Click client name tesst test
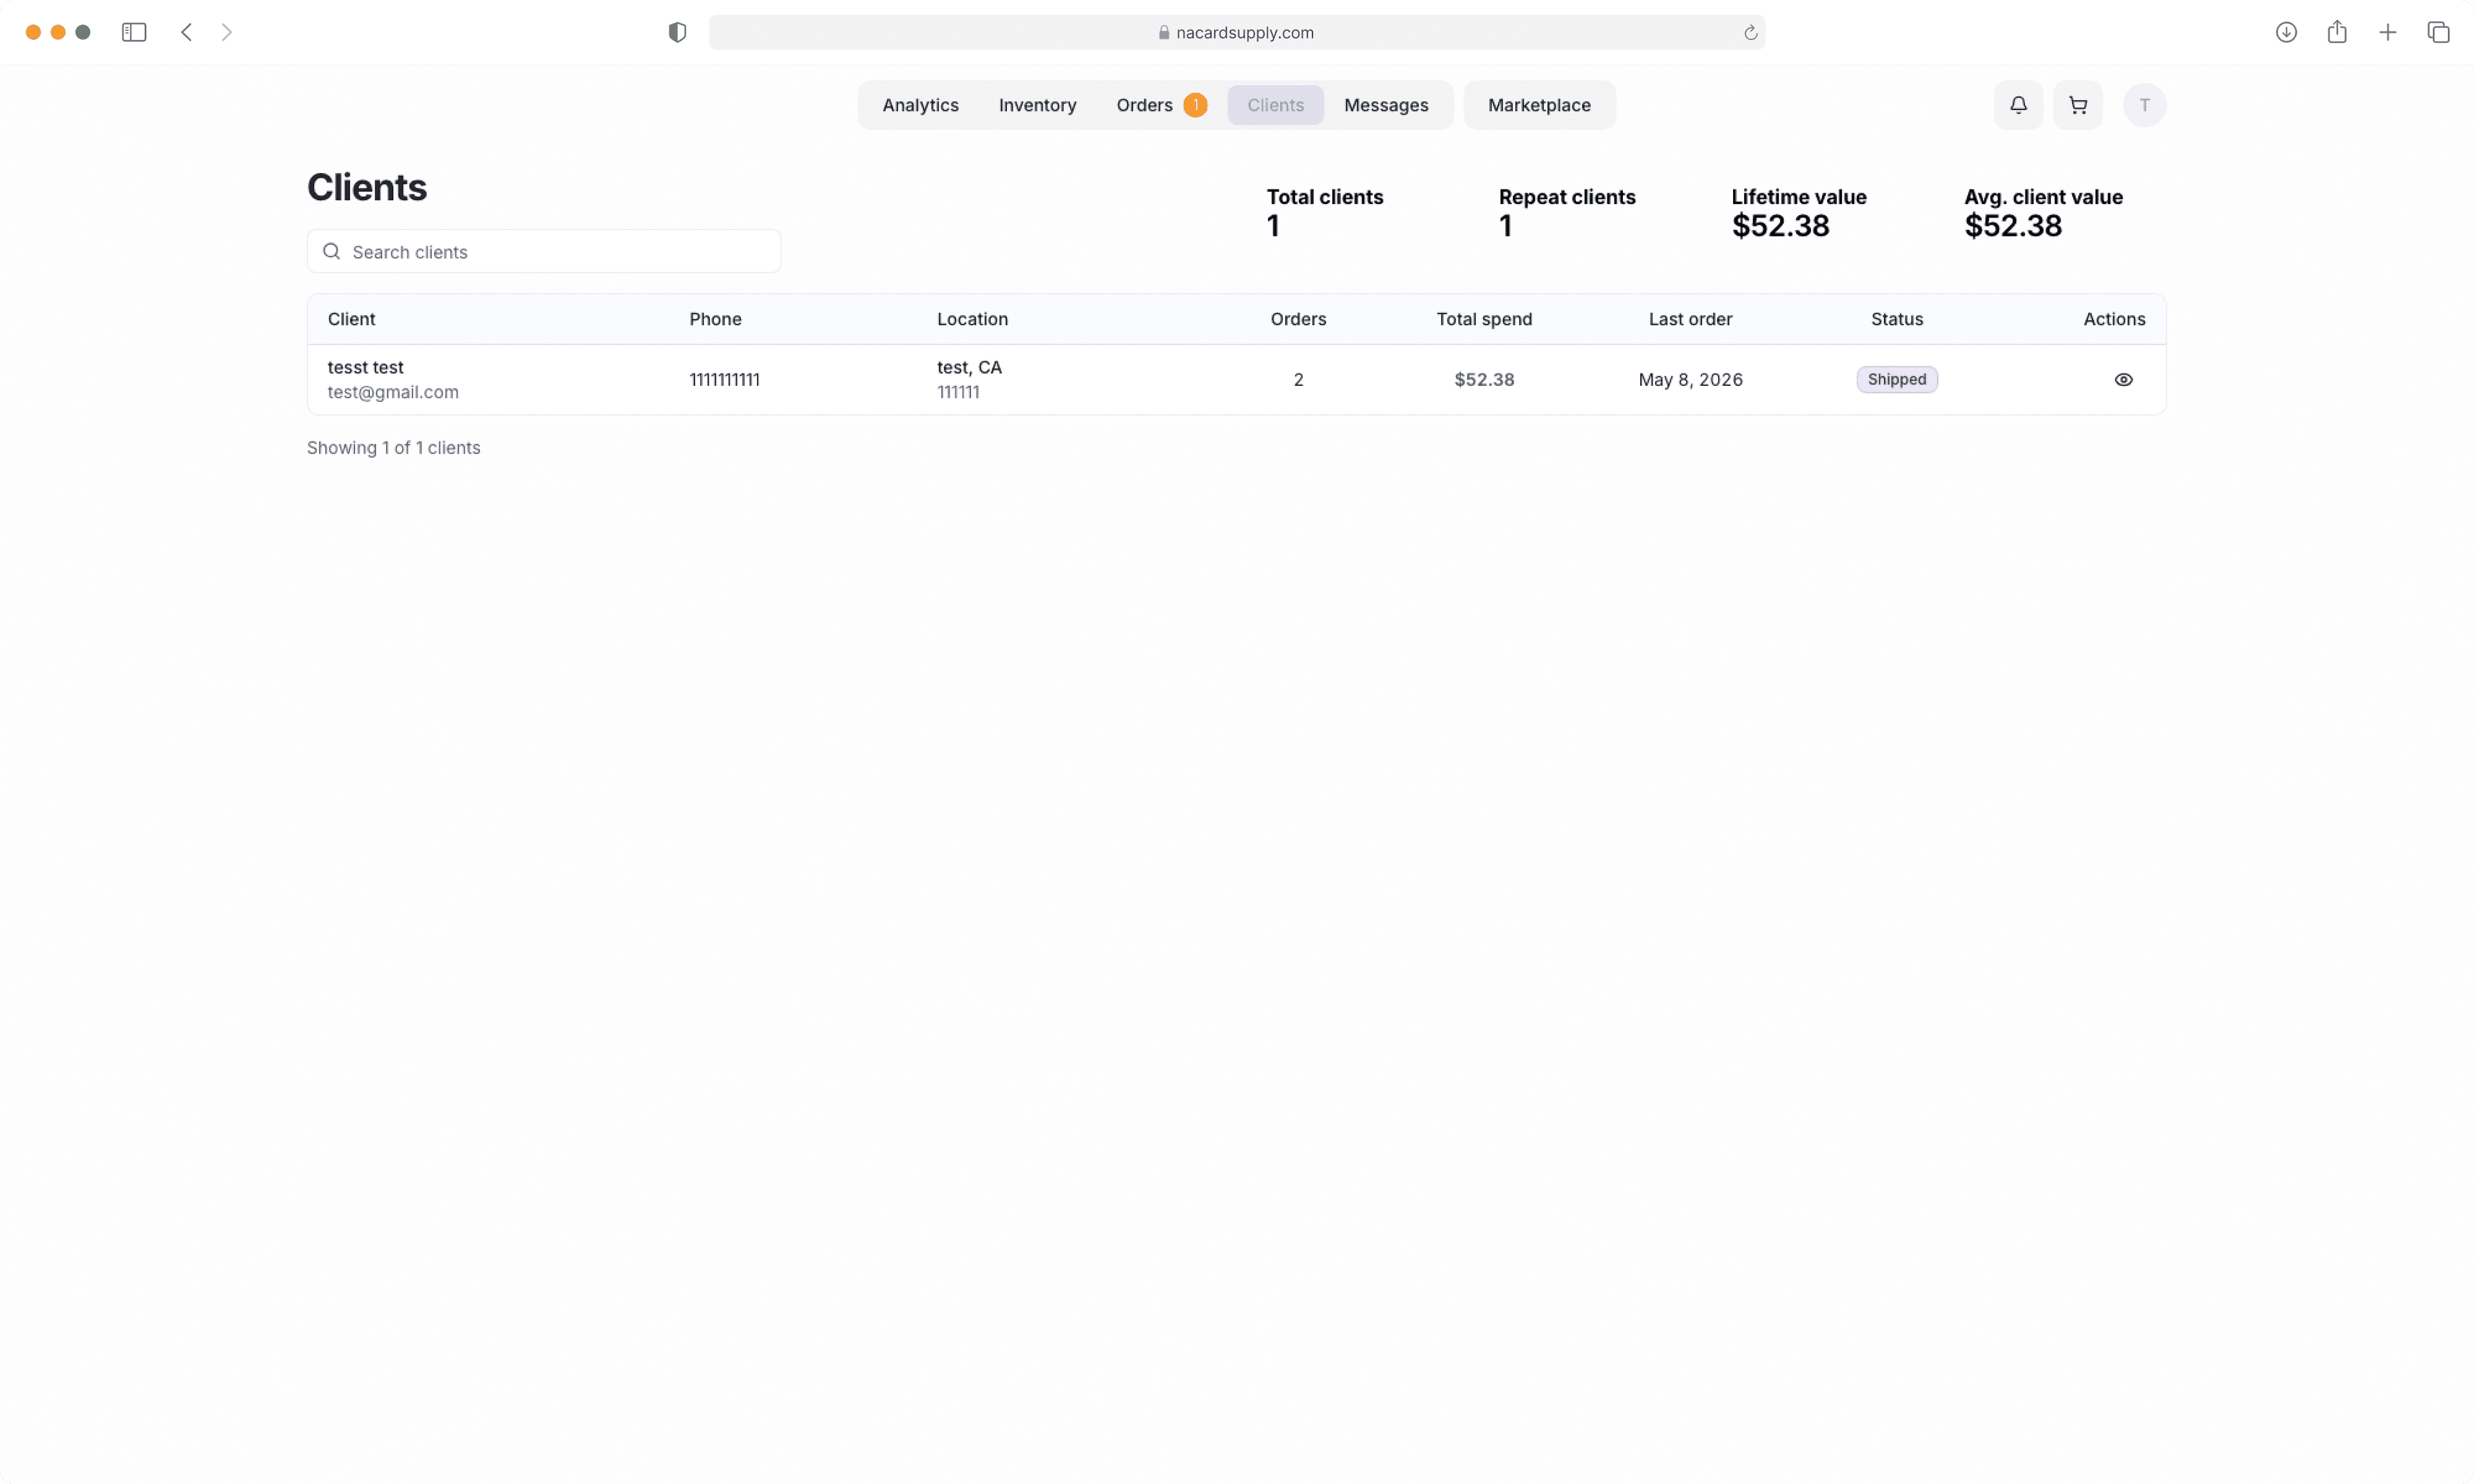 pos(365,367)
